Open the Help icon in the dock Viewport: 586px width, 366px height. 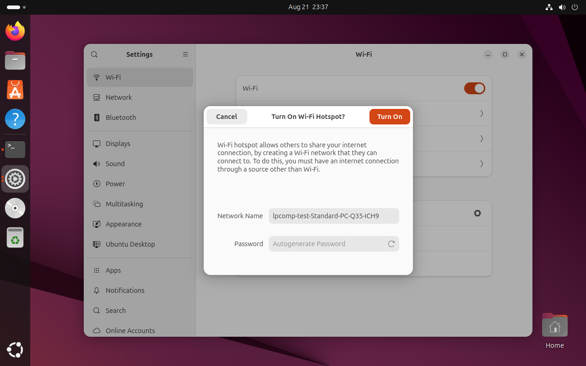(15, 119)
